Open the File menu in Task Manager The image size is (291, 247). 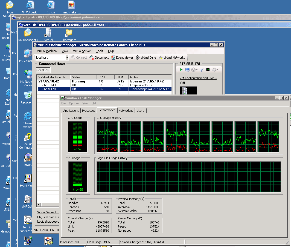[x=63, y=103]
